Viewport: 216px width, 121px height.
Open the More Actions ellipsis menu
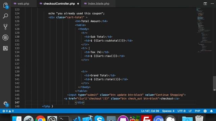click(212, 4)
